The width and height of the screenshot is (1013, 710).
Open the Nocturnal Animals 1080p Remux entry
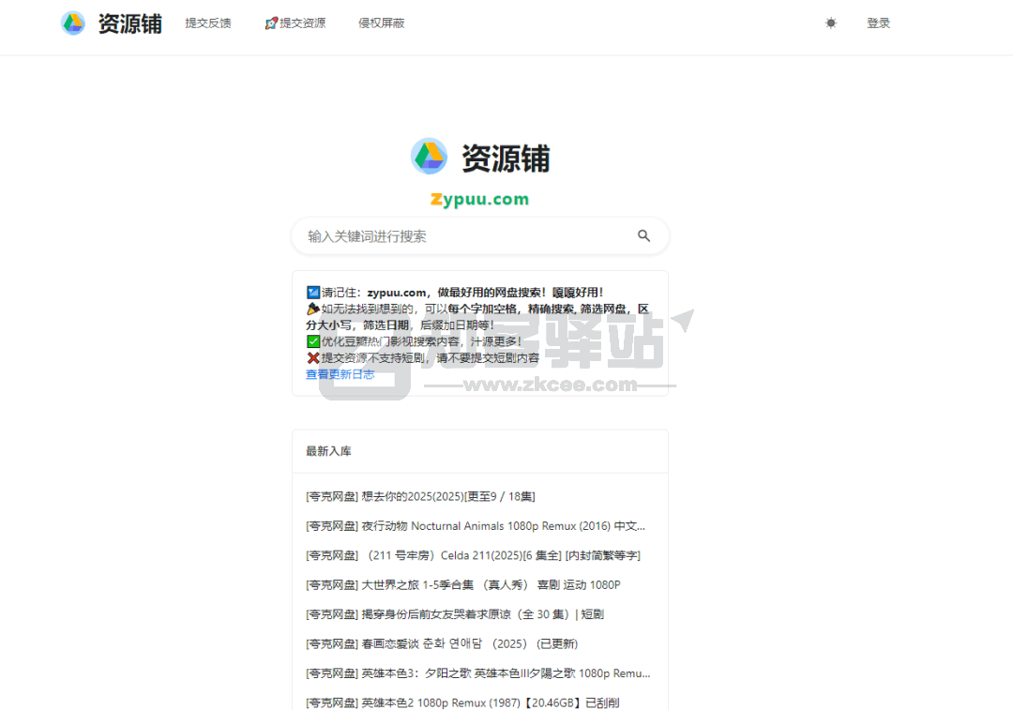pyautogui.click(x=469, y=525)
